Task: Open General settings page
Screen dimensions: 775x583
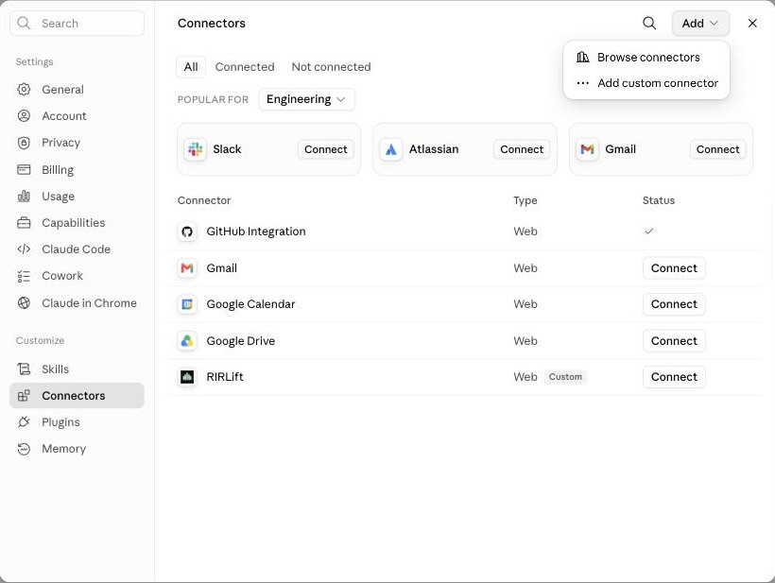Action: point(77,90)
